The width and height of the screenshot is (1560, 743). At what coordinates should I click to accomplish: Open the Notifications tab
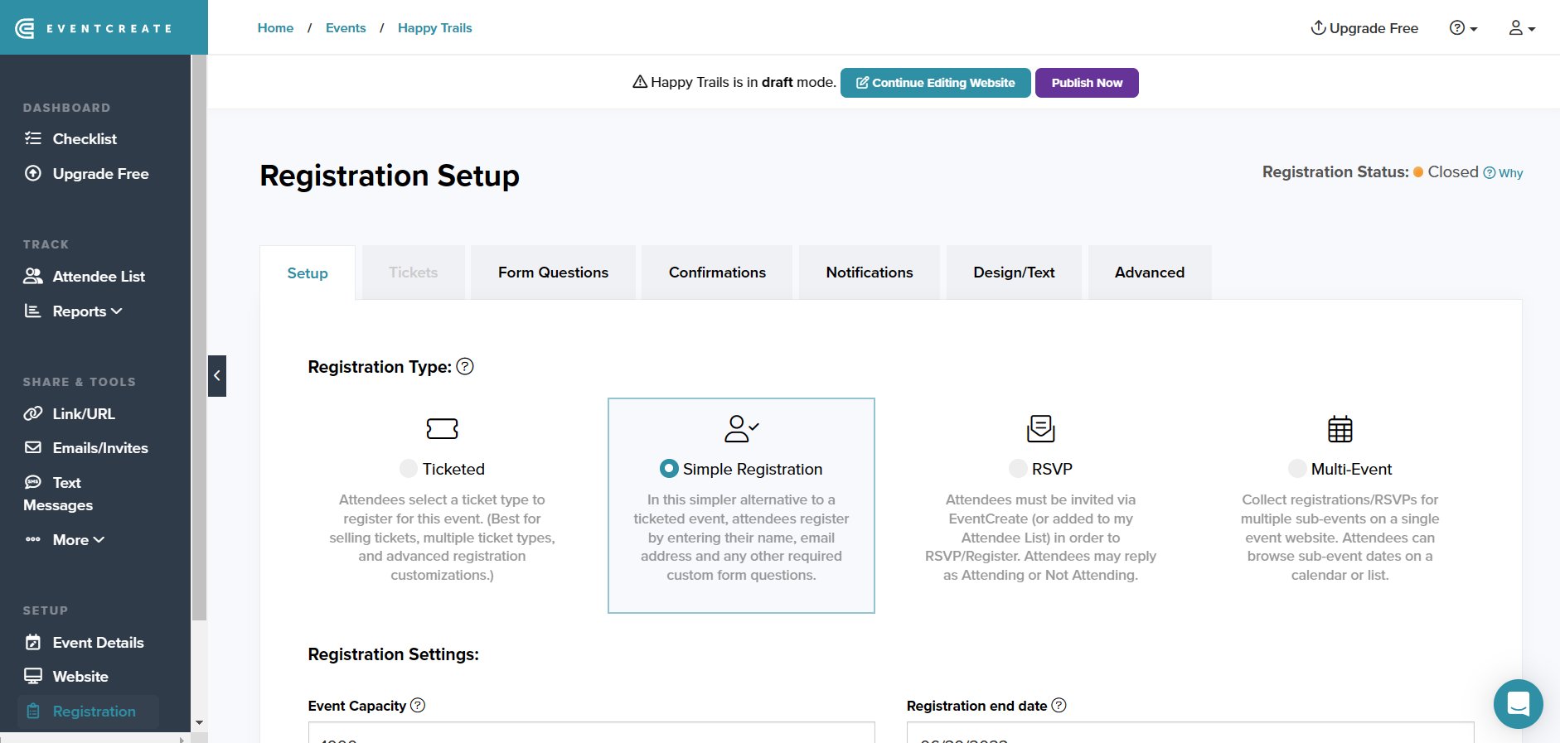click(x=869, y=273)
